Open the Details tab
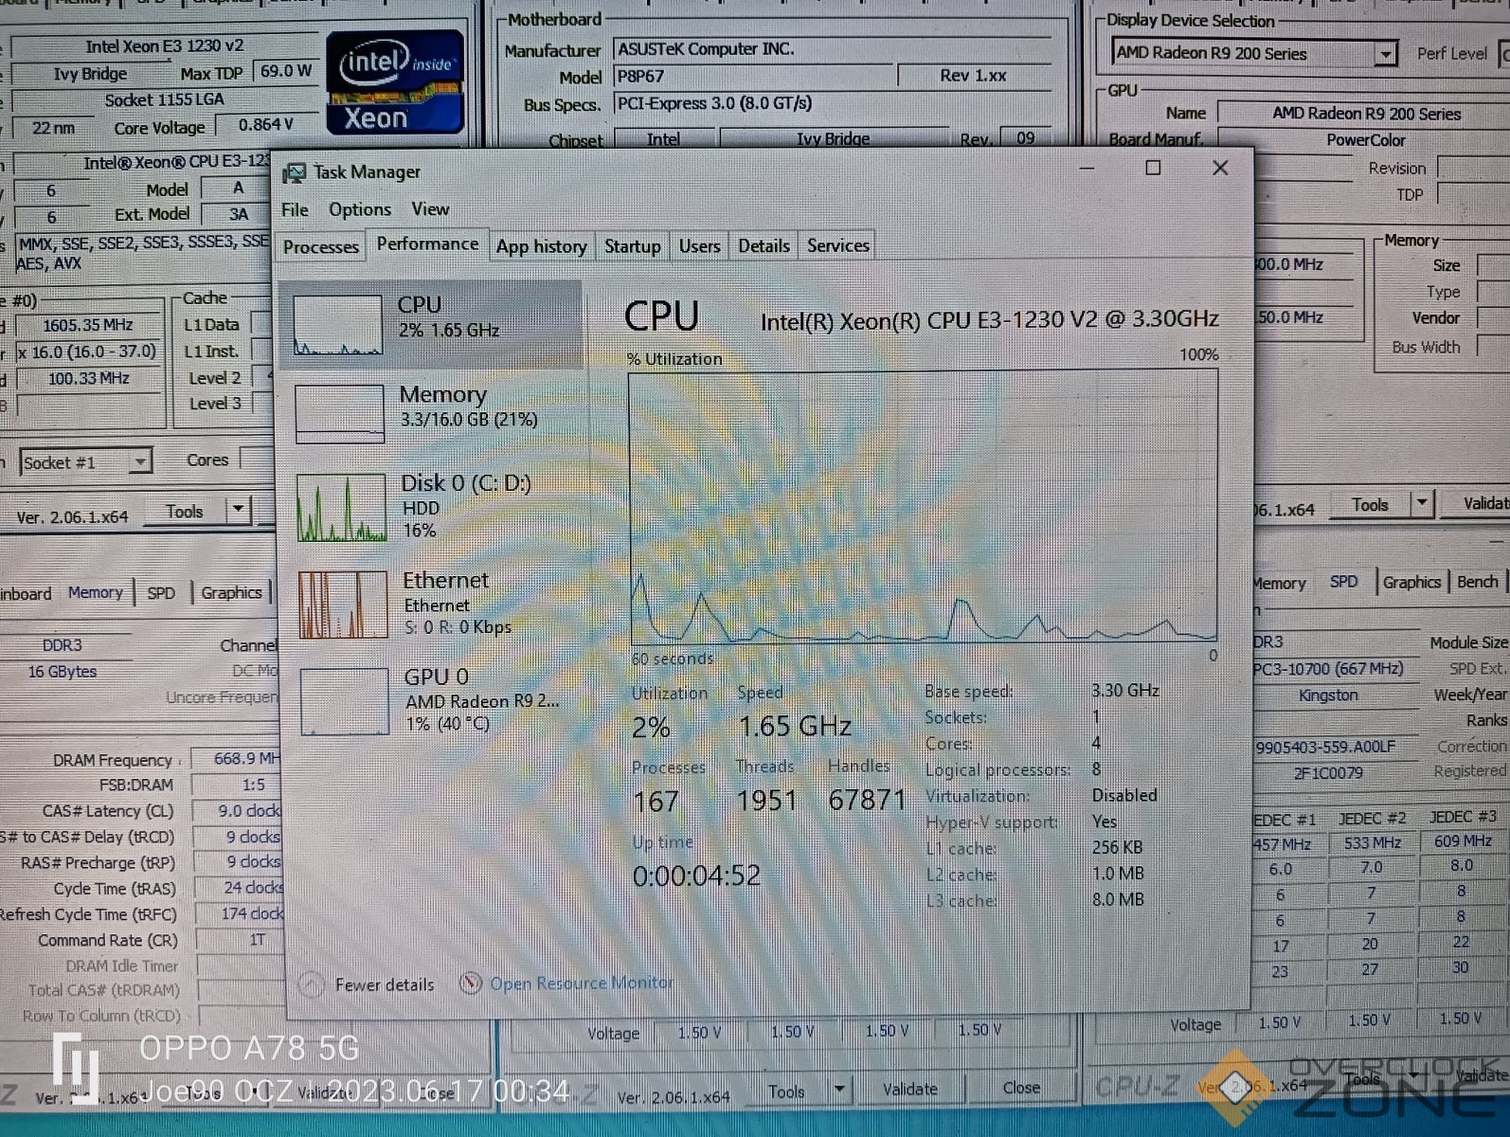 pyautogui.click(x=764, y=246)
